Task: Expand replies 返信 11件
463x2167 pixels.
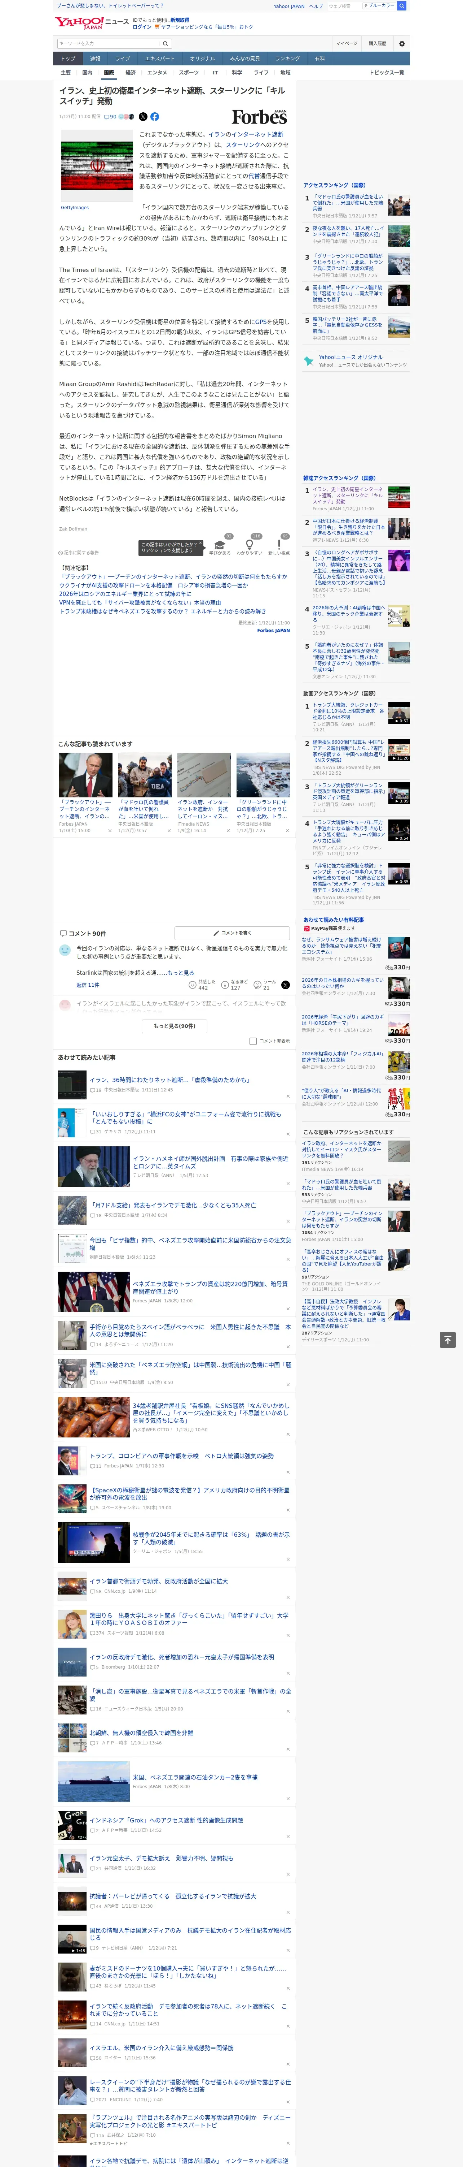Action: point(87,985)
